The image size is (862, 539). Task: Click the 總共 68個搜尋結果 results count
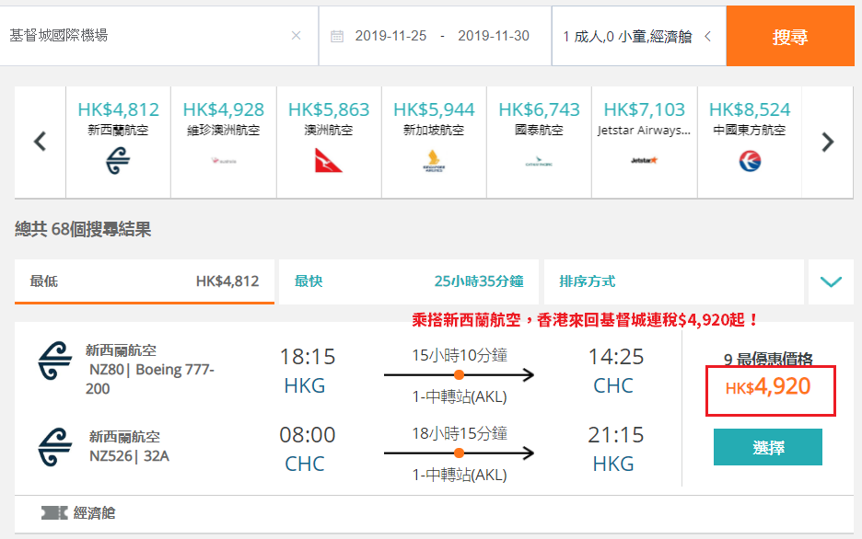(83, 229)
